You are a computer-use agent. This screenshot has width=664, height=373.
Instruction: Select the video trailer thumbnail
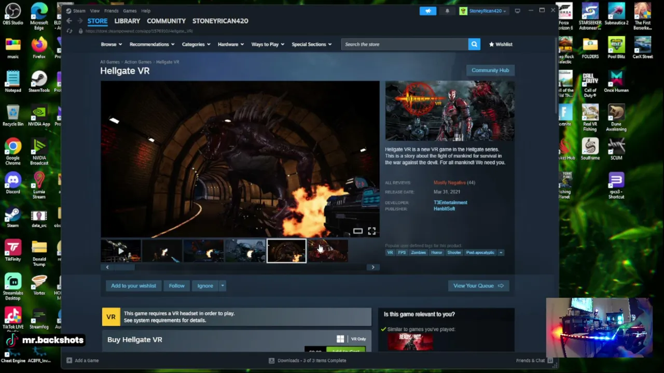[x=120, y=251]
